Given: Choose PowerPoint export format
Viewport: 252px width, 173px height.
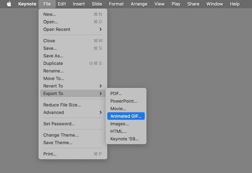Looking at the screenshot, I should click(123, 101).
